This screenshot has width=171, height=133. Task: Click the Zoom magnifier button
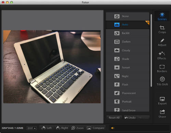tap(77, 128)
